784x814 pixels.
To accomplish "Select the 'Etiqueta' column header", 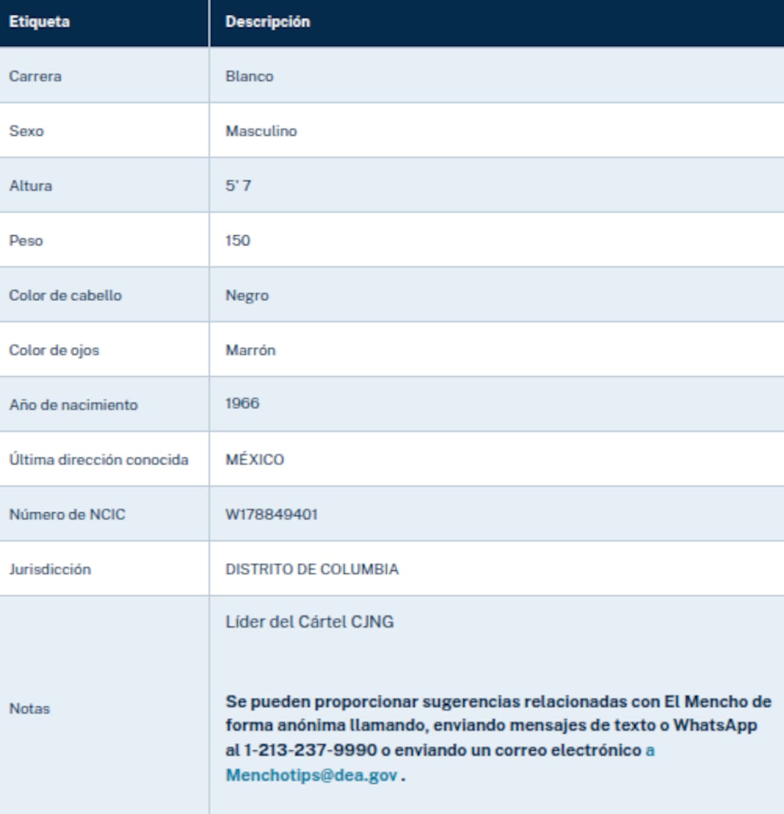I will 36,21.
